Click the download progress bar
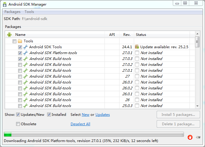Image resolution: width=205 pixels, height=147 pixels. [x=94, y=134]
